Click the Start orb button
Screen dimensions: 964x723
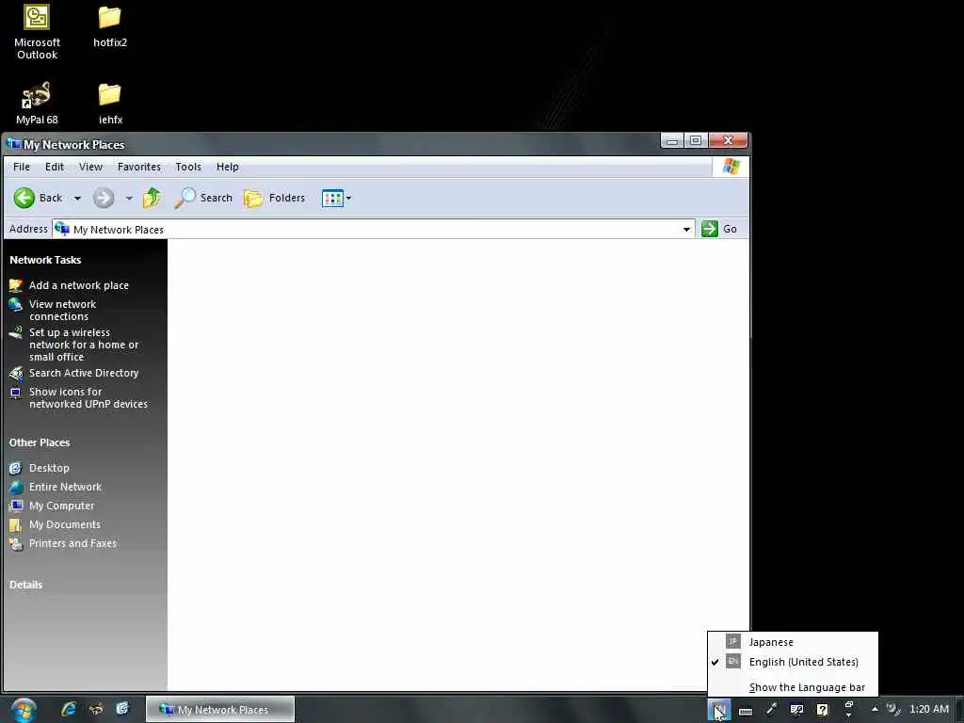coord(24,710)
